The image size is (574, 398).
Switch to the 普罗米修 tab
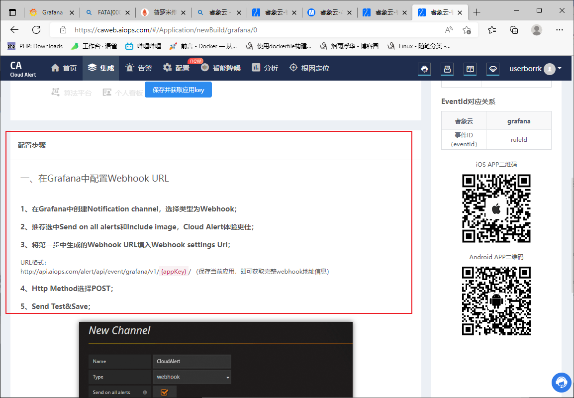[x=163, y=12]
